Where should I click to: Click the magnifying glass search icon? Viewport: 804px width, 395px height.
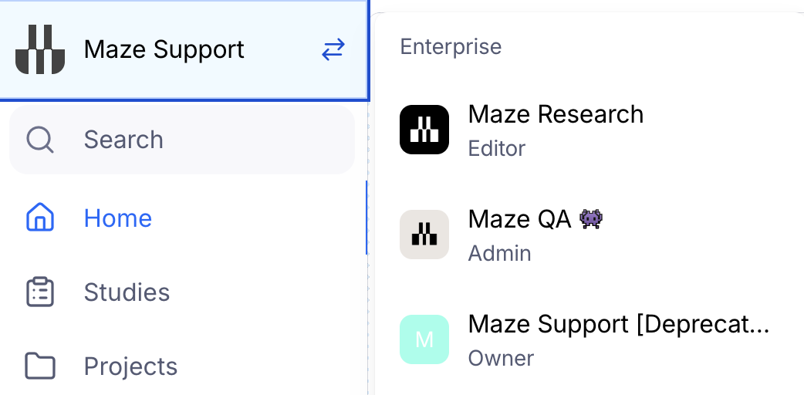tap(40, 140)
